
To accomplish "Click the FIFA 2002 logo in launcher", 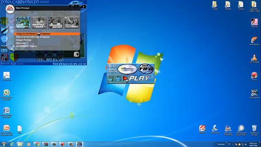I will pos(146,69).
